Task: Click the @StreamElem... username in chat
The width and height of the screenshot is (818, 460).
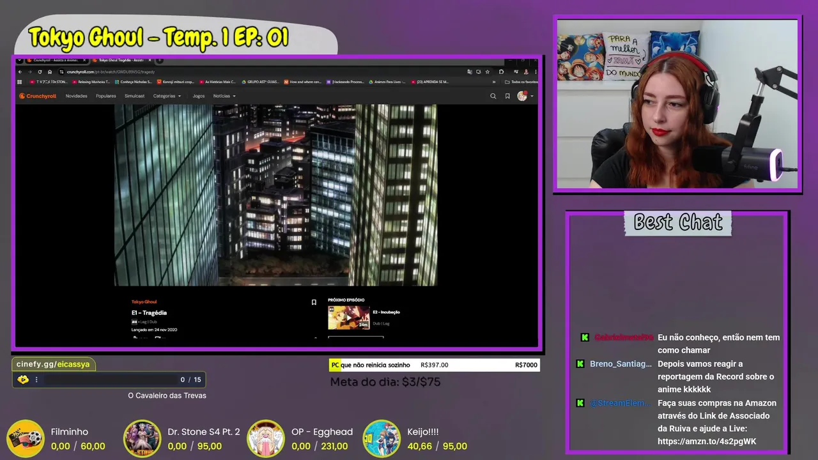Action: pos(621,403)
